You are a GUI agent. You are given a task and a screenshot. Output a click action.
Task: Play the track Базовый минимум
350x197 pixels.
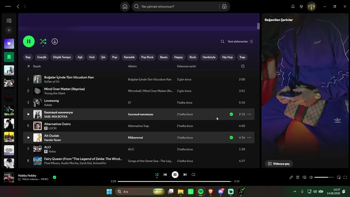[28, 114]
